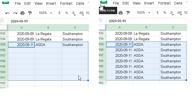The height and width of the screenshot is (98, 196).
Task: Open File menu in left window
Action: (x=18, y=3)
